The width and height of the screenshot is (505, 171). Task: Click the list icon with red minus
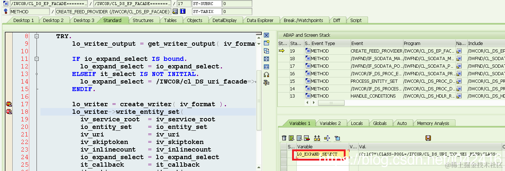pos(307,138)
